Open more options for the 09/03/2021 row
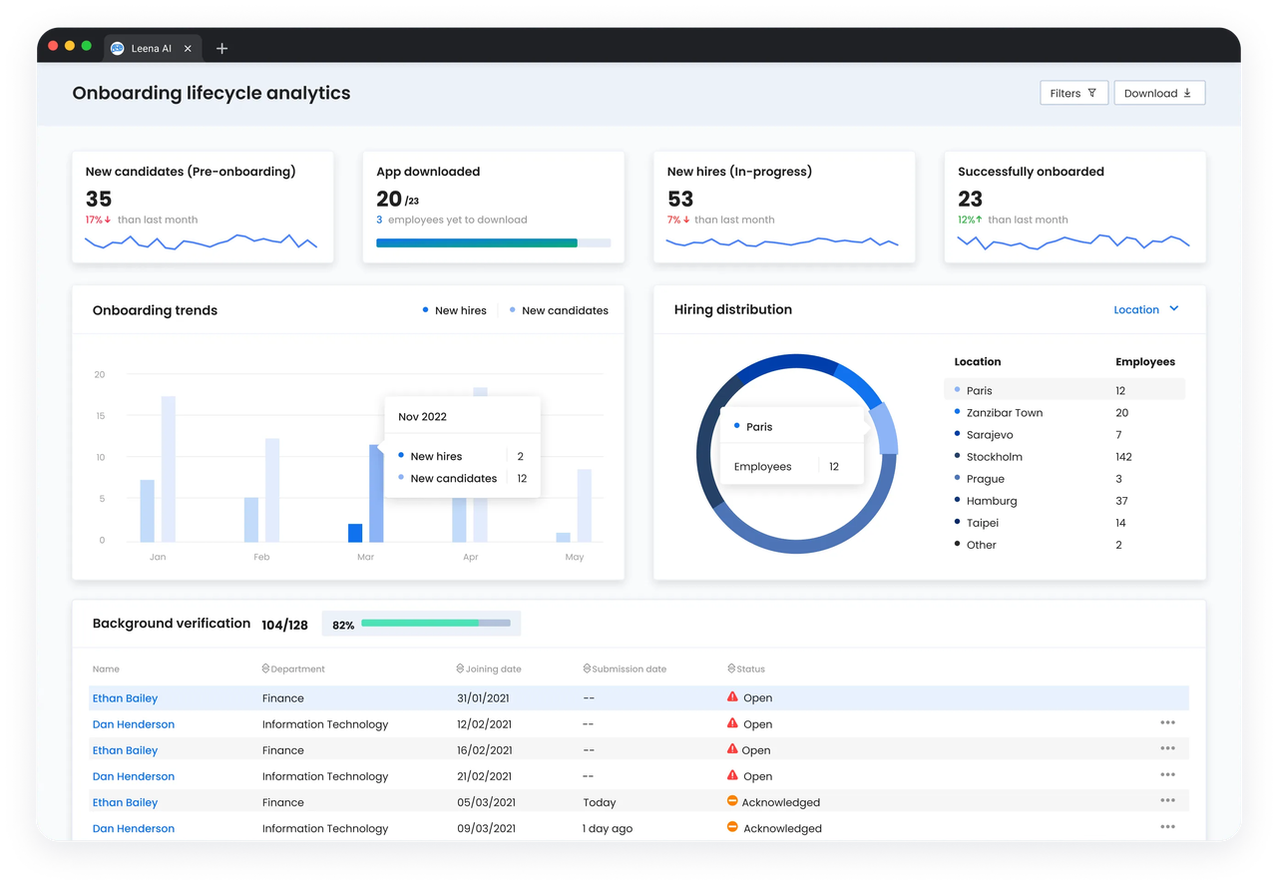 click(x=1167, y=826)
